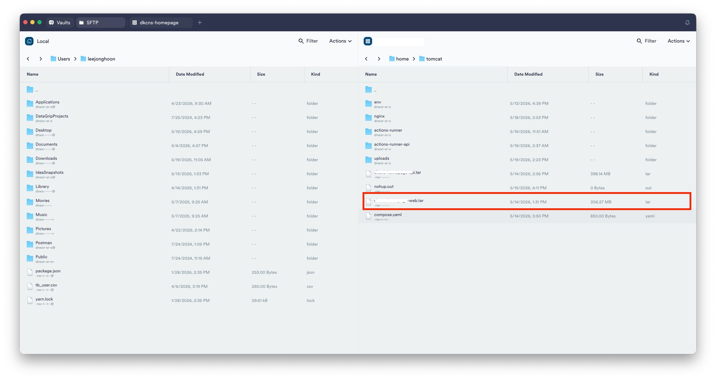Select the 398.14 MB tar file

527,174
